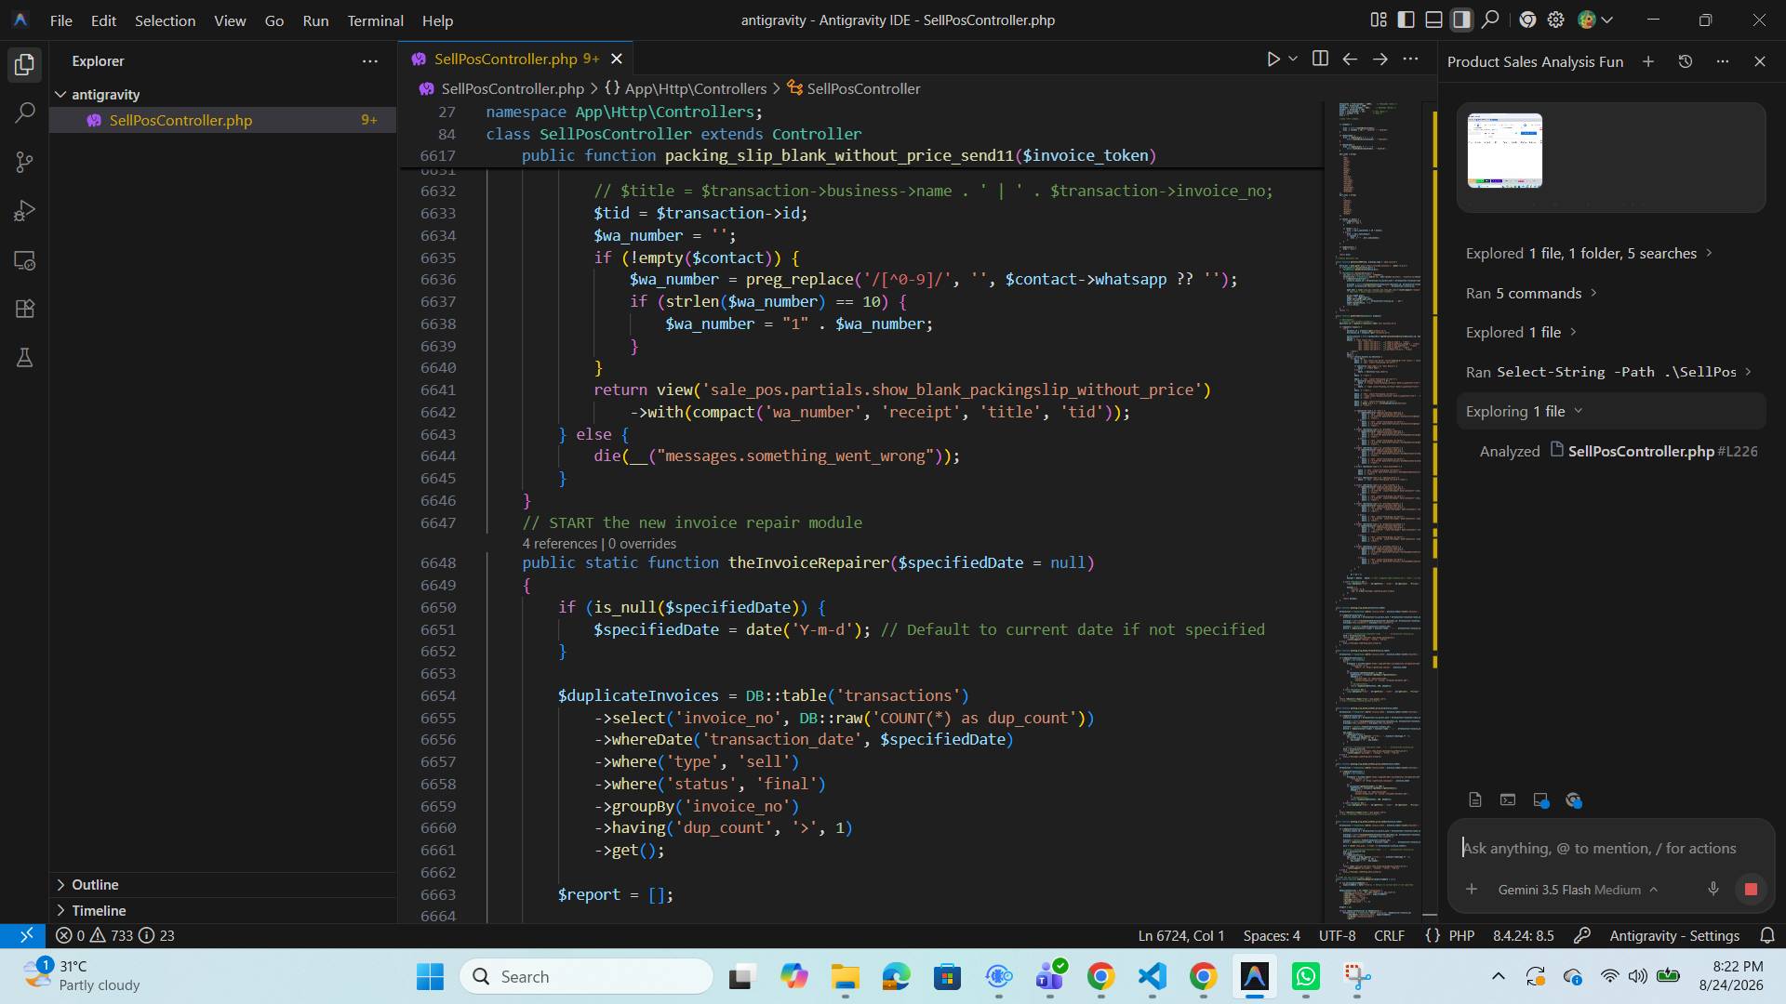Open SellPosController.php link in Analyzed step

pos(1641,451)
